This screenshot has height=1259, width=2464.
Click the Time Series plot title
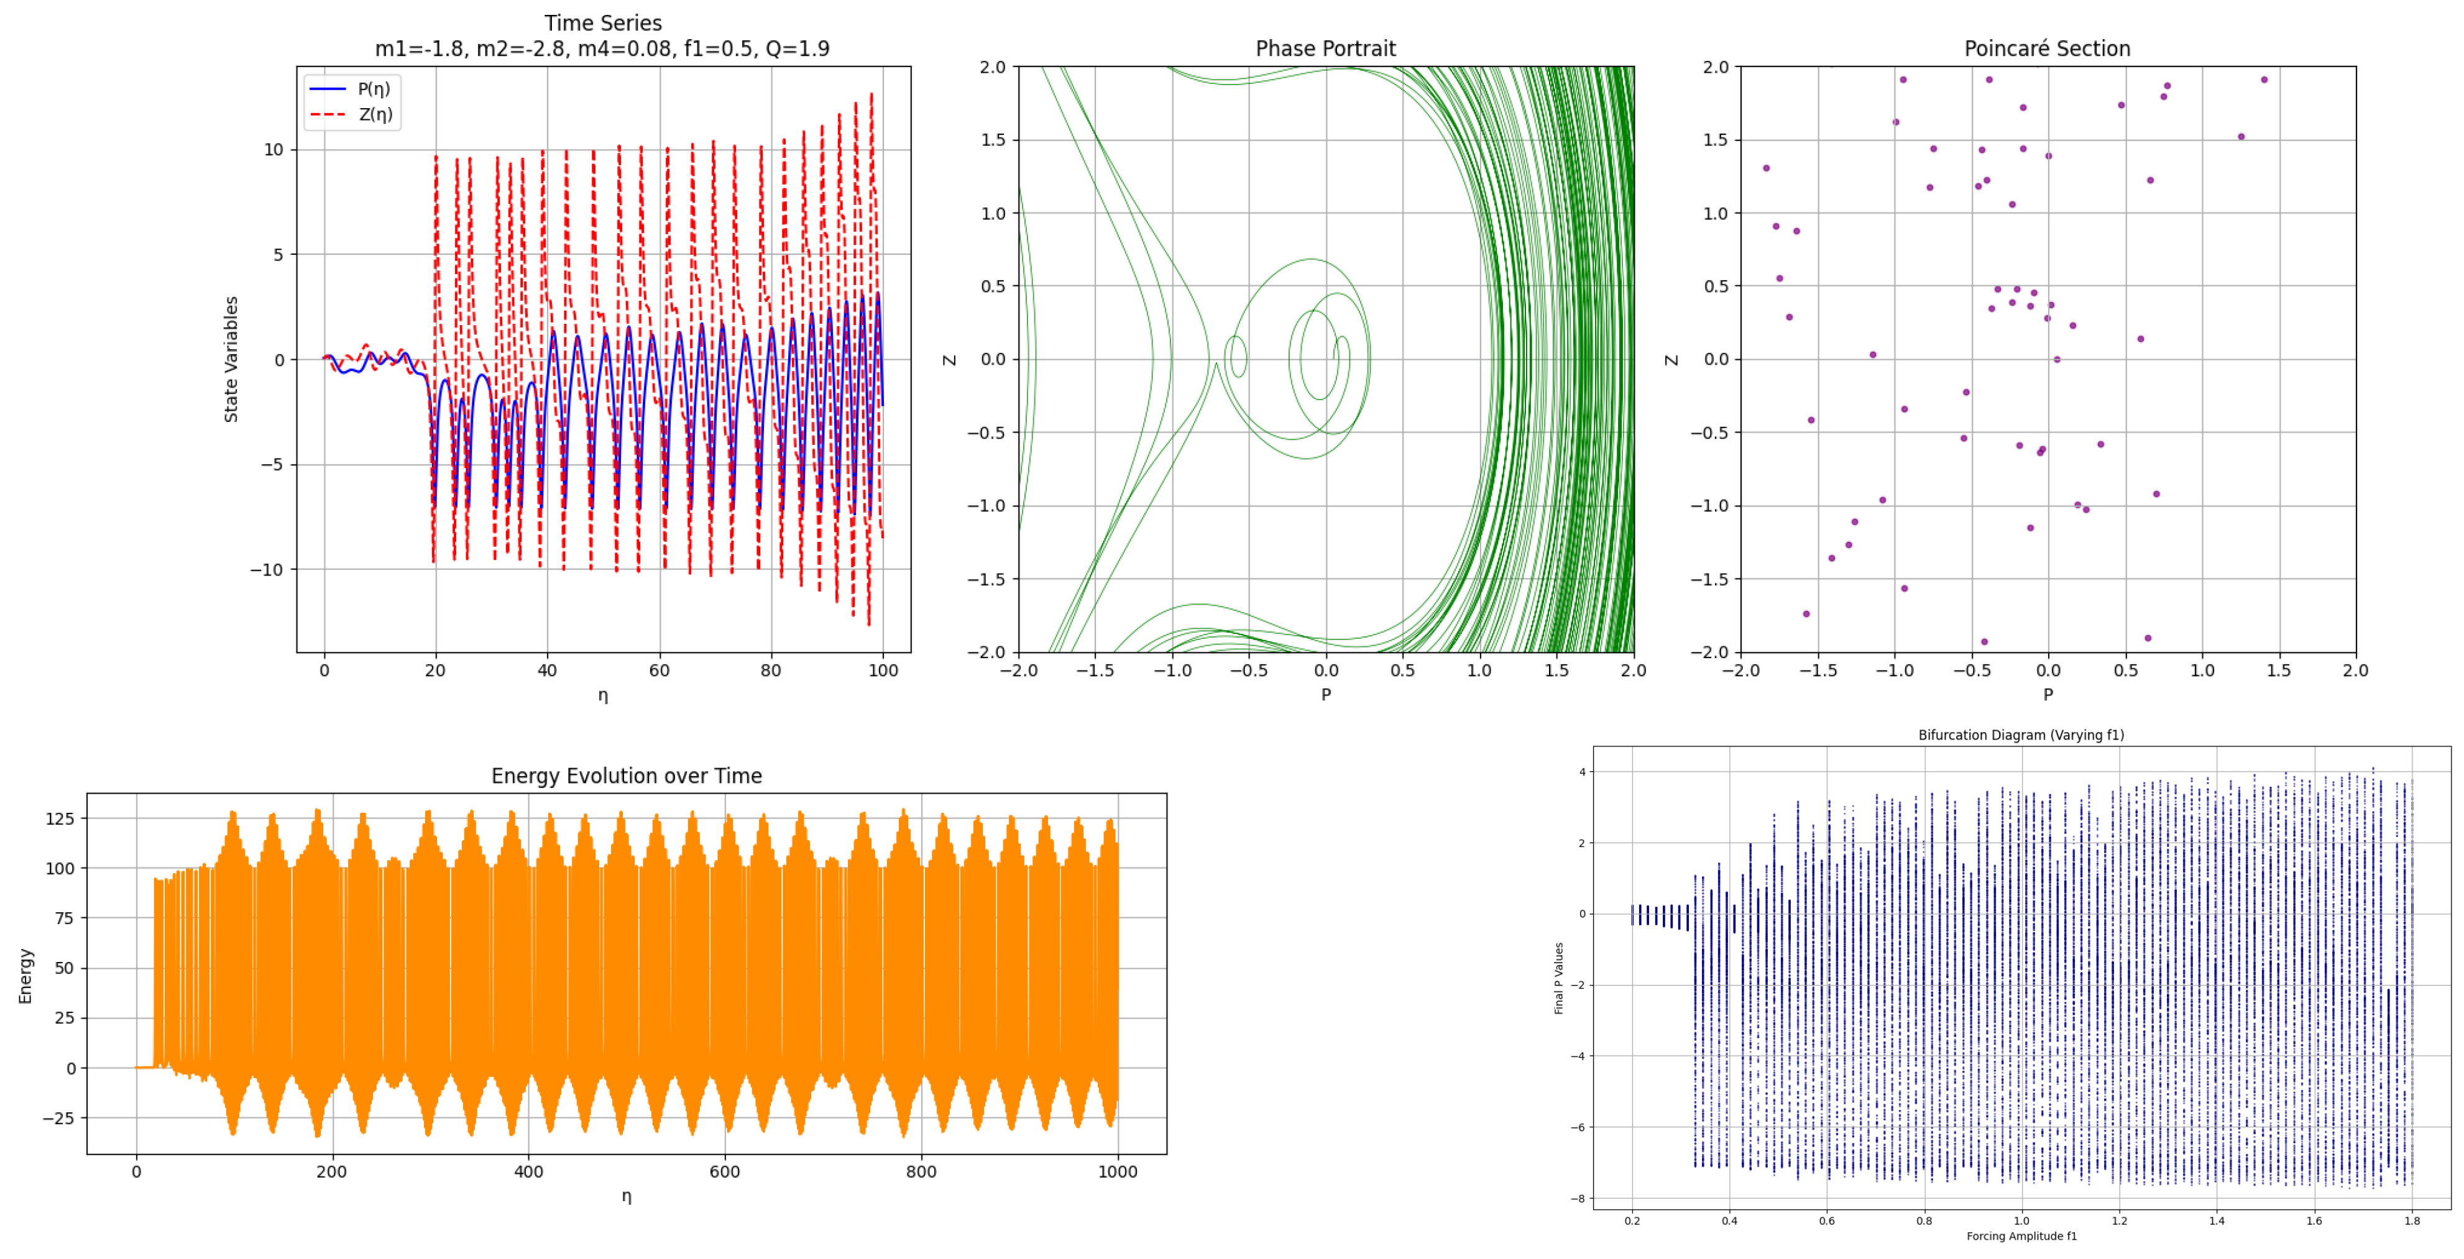tap(602, 23)
